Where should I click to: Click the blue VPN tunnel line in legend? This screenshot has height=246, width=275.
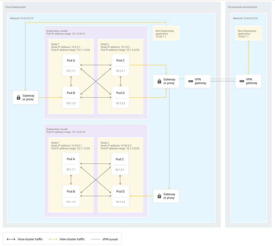coord(96,239)
